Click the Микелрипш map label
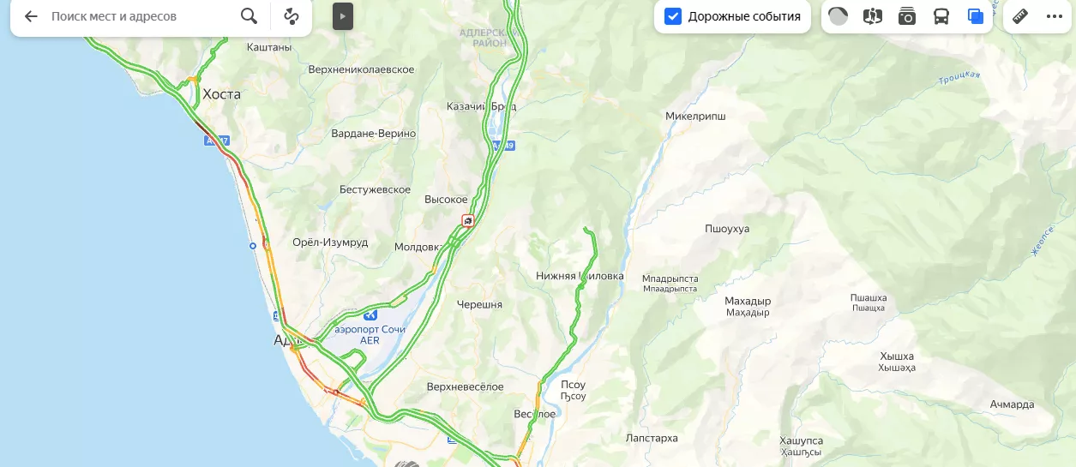This screenshot has width=1076, height=467. (695, 116)
